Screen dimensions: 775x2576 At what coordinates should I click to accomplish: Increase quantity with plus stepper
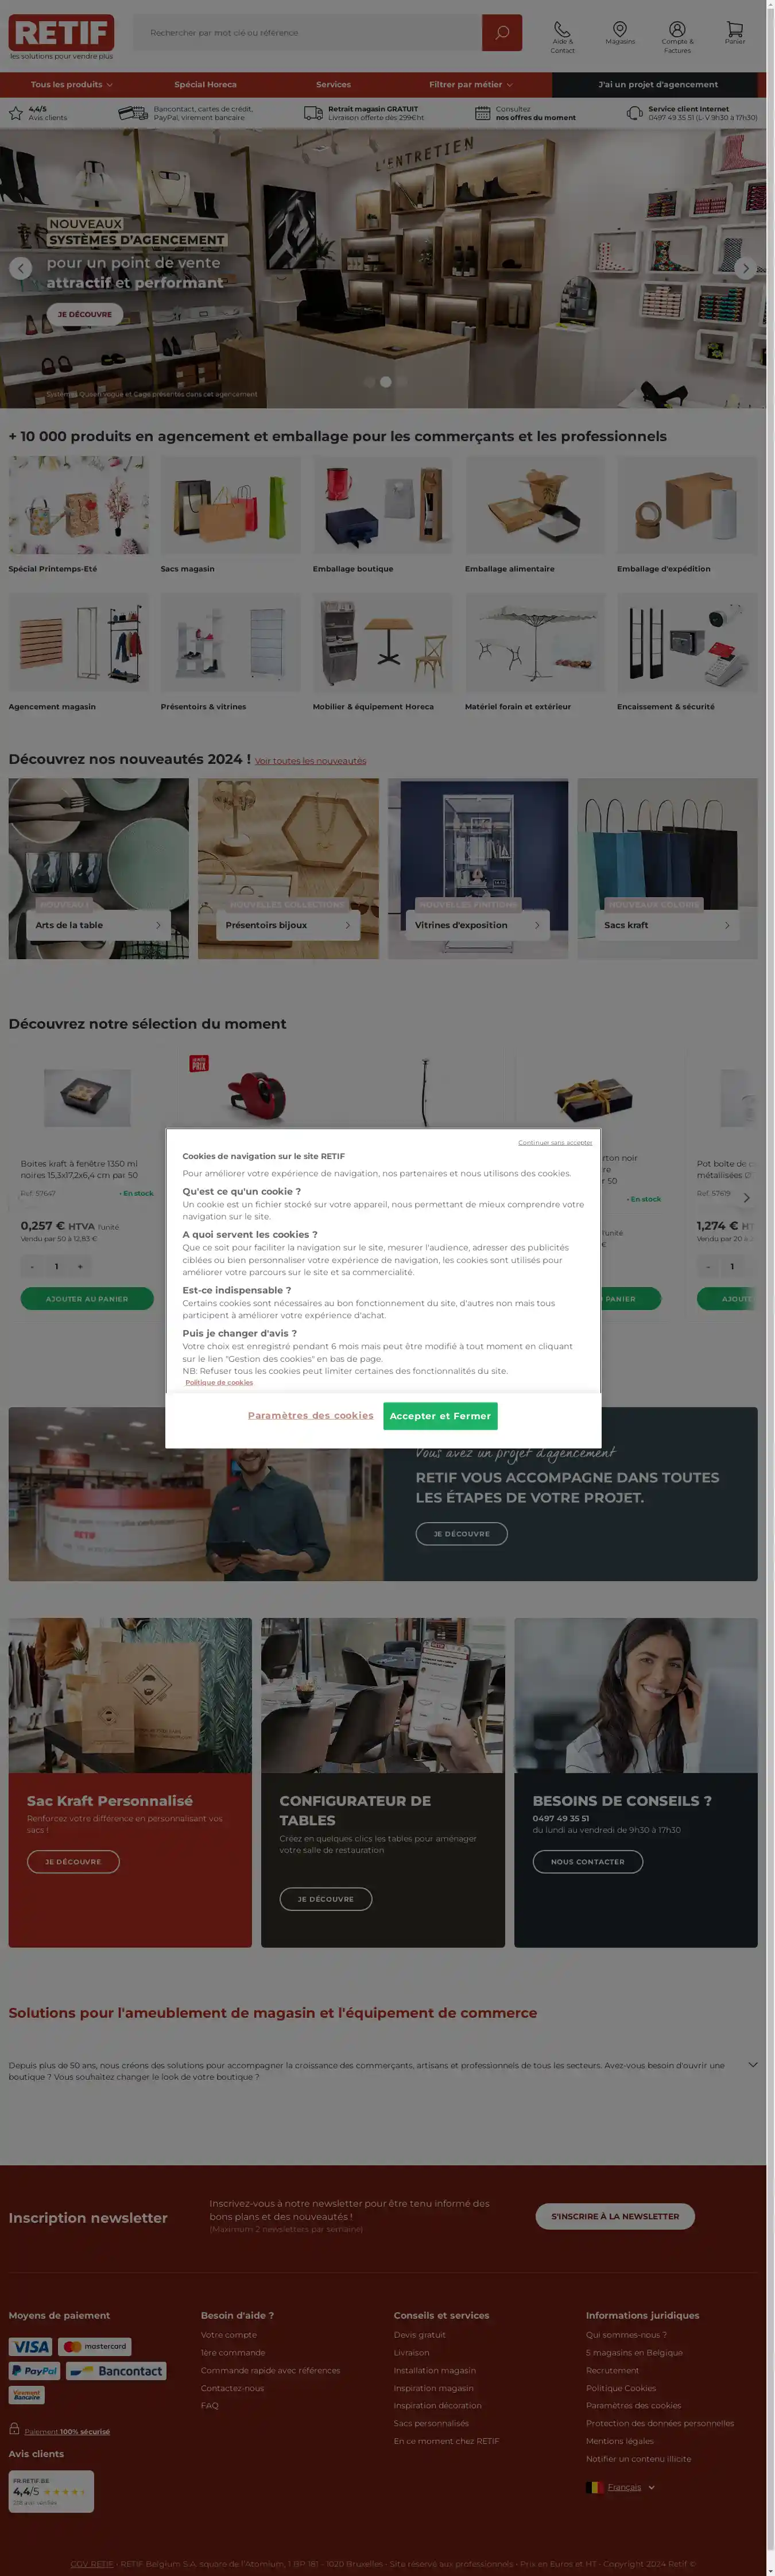(x=80, y=1267)
